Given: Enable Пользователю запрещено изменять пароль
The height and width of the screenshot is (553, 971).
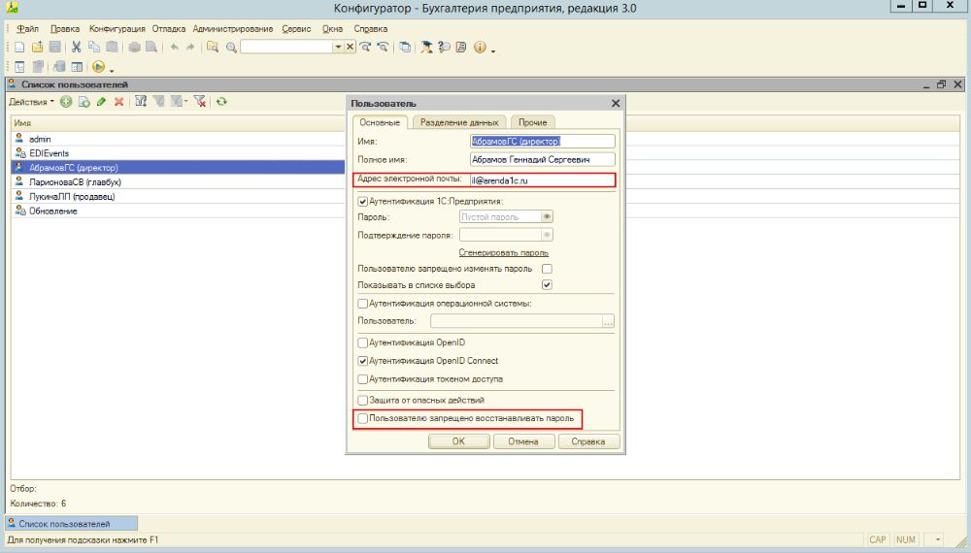Looking at the screenshot, I should point(547,269).
